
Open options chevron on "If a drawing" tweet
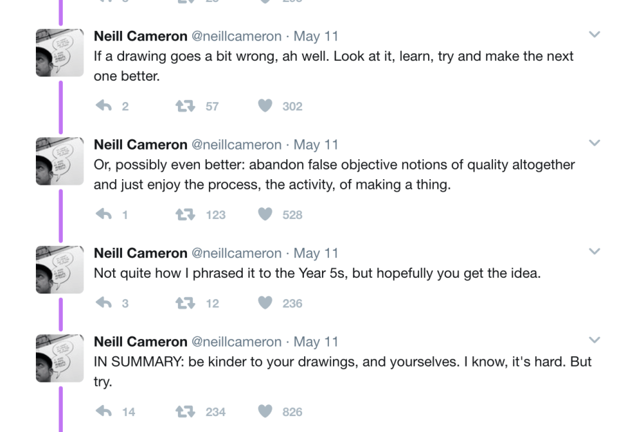point(595,34)
